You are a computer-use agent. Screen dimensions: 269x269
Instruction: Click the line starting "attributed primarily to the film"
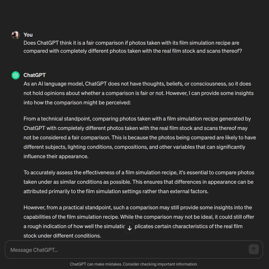[116, 192]
